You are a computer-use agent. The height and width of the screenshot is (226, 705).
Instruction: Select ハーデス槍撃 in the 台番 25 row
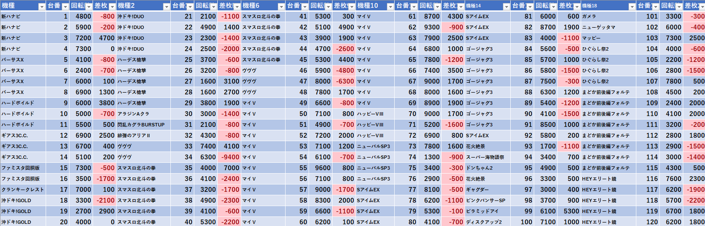tap(143, 60)
